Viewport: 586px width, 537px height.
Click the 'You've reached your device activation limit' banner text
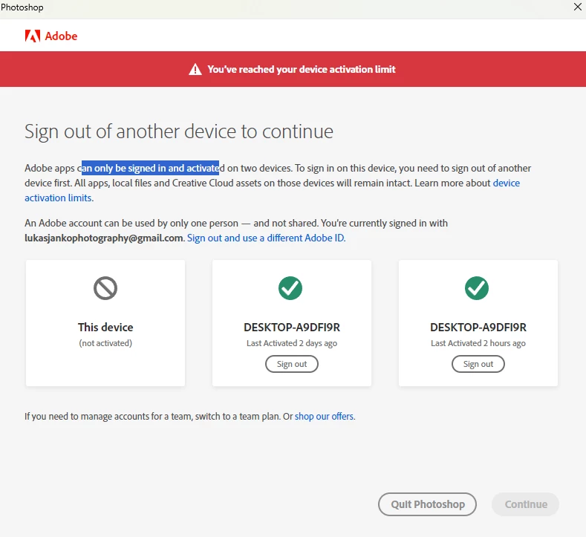click(x=302, y=70)
